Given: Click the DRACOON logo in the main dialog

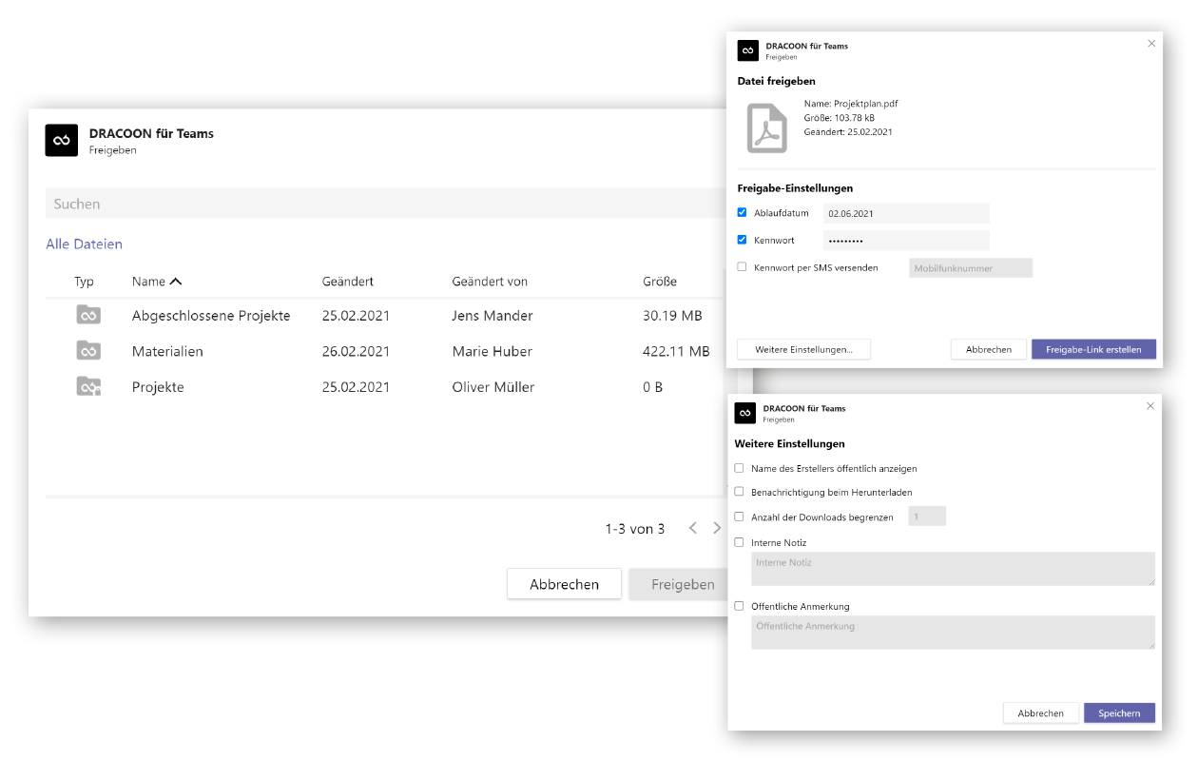Looking at the screenshot, I should click(x=61, y=140).
